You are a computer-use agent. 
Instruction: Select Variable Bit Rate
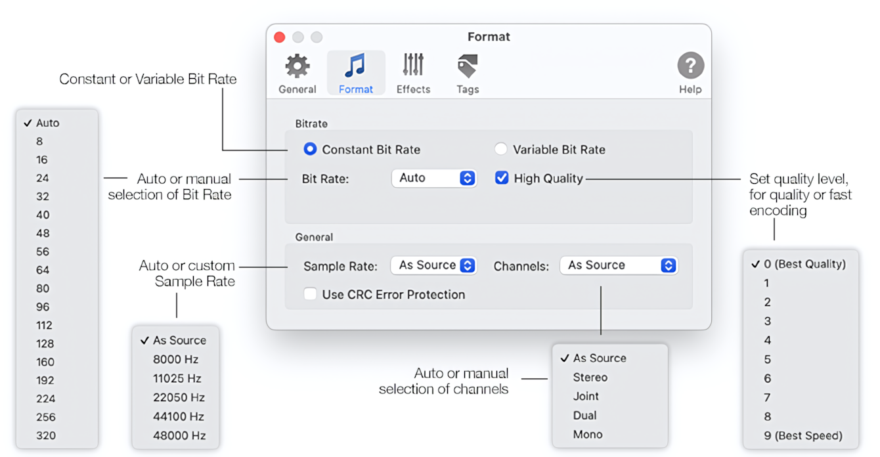501,149
